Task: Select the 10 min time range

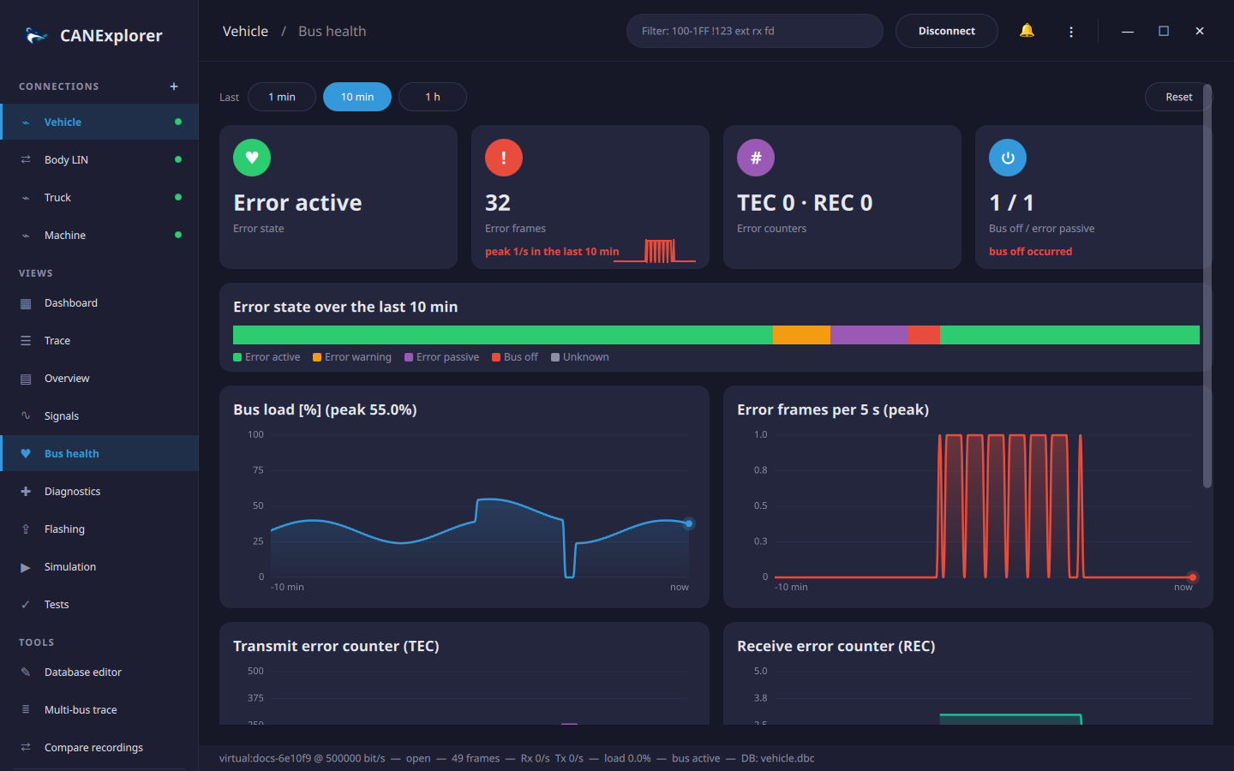Action: (x=357, y=97)
